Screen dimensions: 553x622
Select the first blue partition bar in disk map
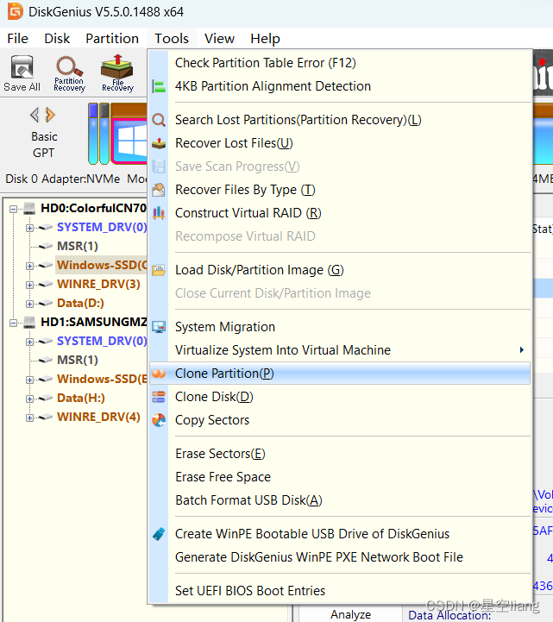93,134
